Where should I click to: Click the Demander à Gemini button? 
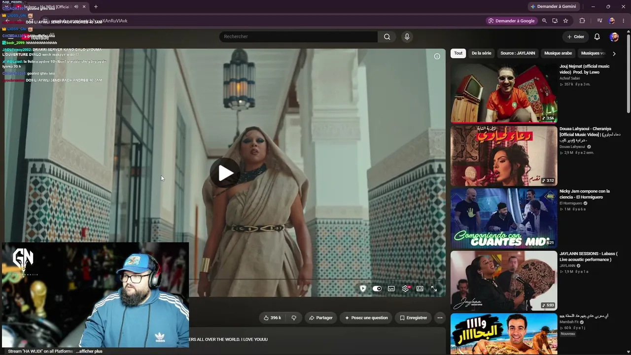(553, 6)
